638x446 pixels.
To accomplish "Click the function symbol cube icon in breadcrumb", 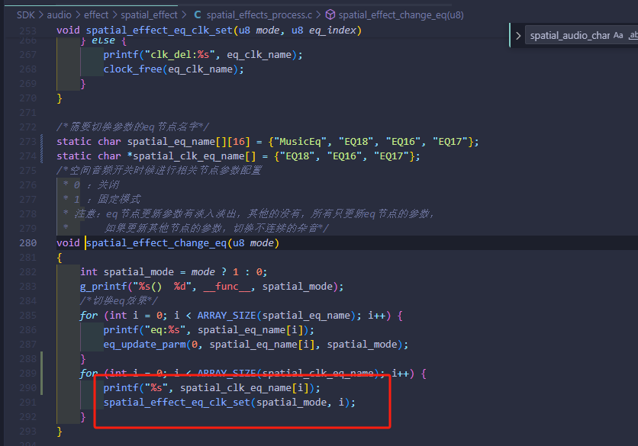I will [330, 15].
